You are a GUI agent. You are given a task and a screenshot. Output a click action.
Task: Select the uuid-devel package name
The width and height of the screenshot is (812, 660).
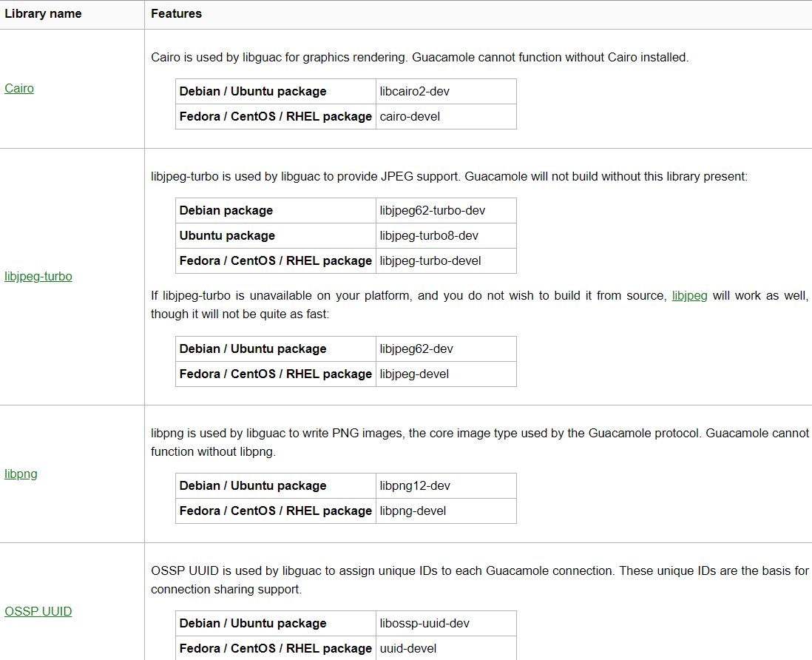tap(408, 649)
